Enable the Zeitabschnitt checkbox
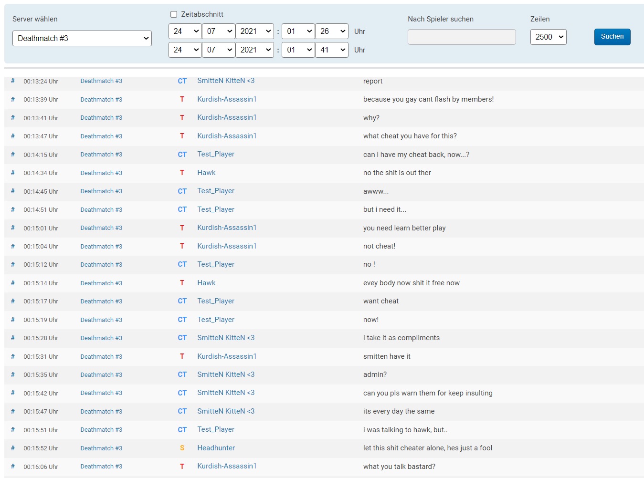 pos(174,14)
